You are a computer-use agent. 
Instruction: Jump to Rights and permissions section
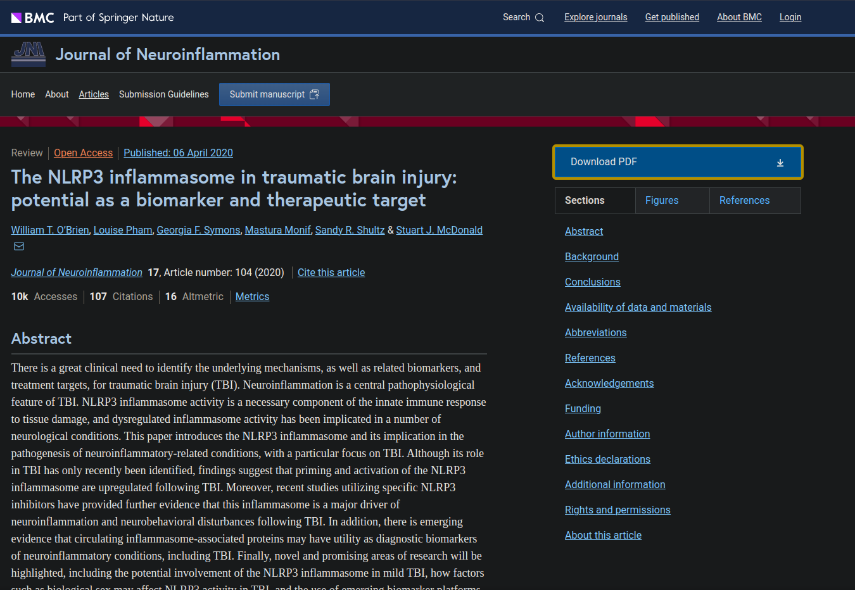(x=617, y=510)
